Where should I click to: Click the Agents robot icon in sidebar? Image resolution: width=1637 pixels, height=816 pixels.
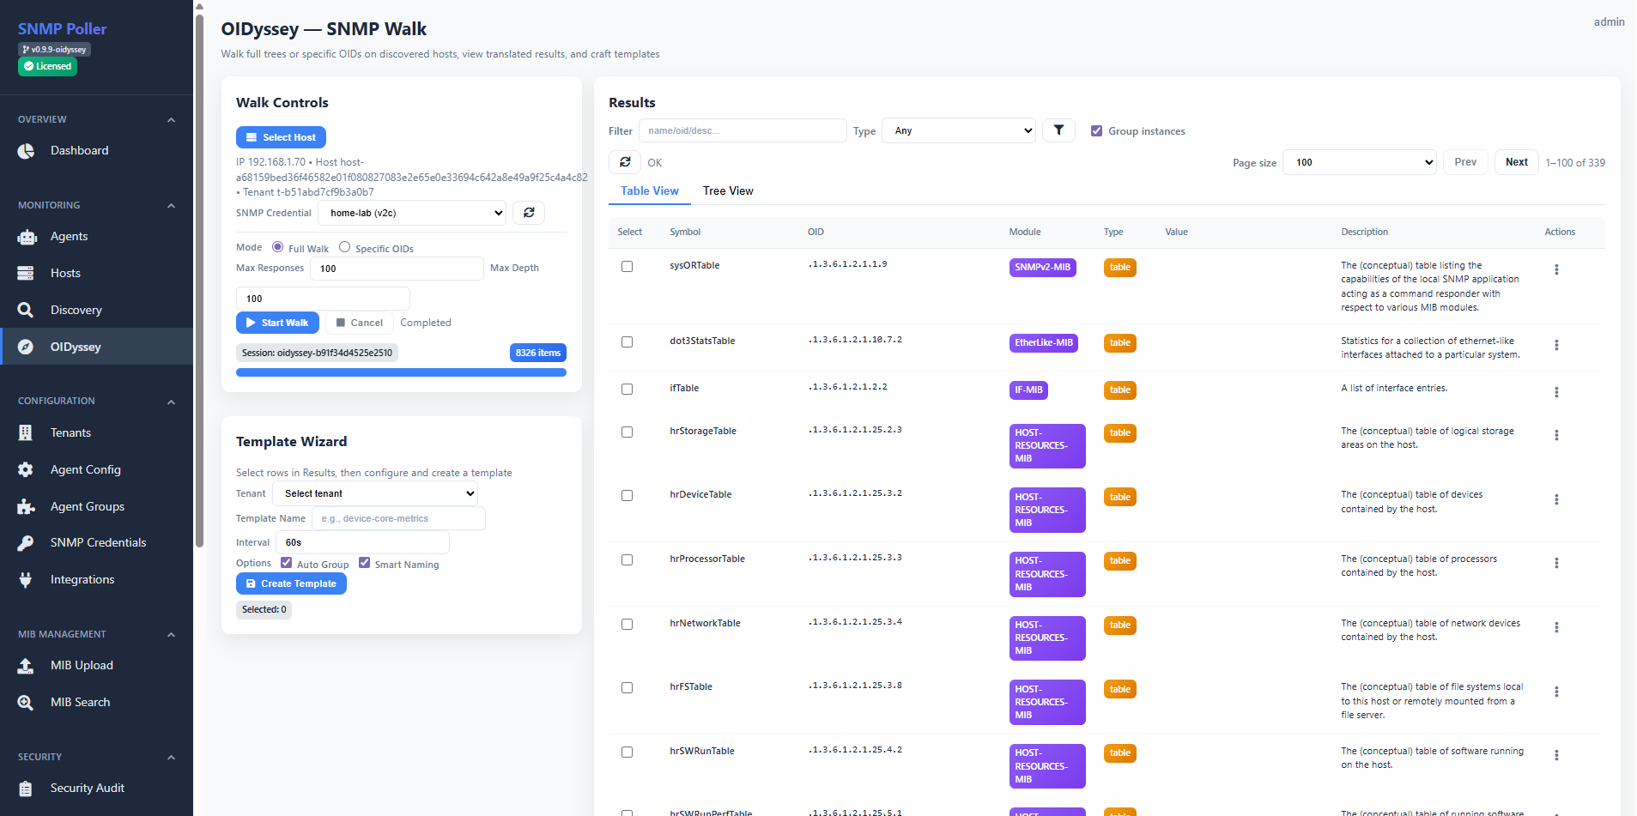(27, 237)
